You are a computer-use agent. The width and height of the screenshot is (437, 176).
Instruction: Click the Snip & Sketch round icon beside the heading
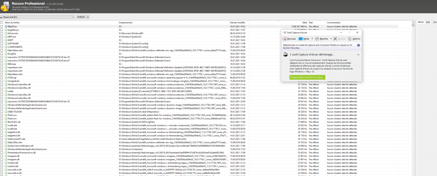(286, 55)
